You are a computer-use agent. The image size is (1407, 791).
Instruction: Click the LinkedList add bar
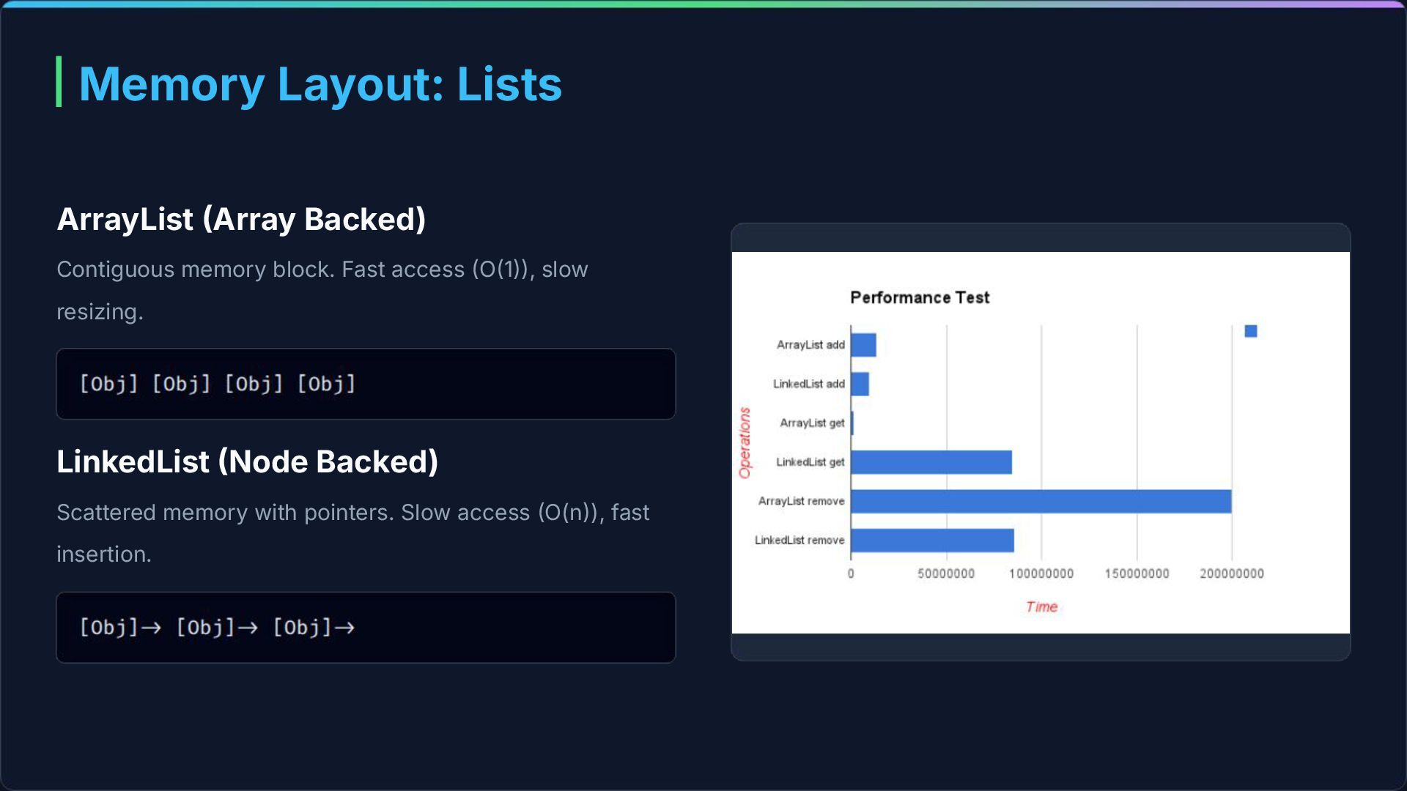pos(860,384)
